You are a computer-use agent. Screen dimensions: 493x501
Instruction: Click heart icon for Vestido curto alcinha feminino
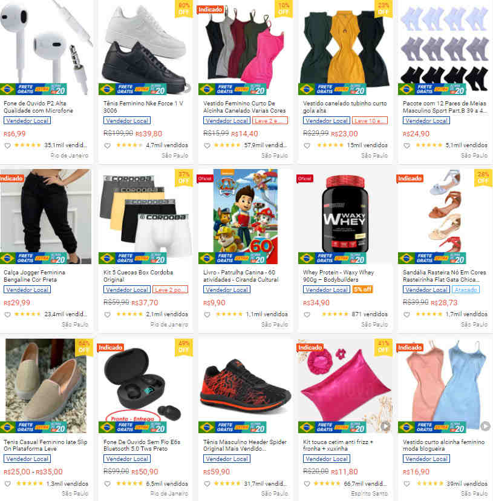pyautogui.click(x=406, y=484)
